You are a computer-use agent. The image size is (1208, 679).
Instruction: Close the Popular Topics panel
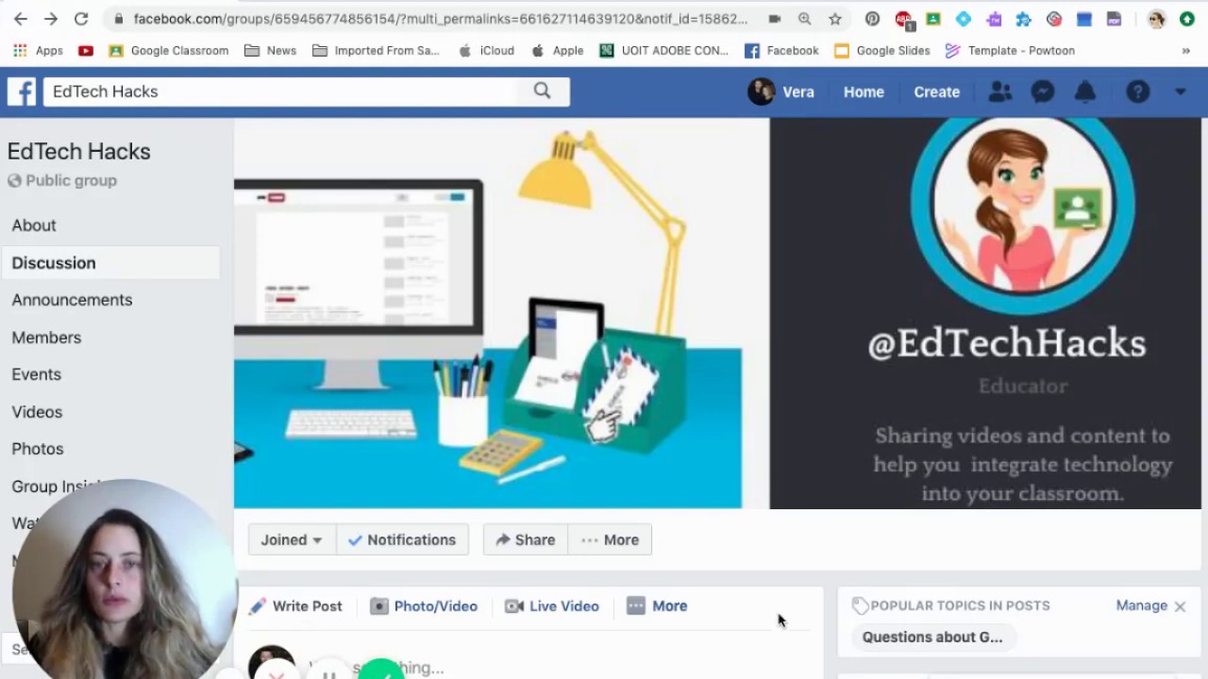(x=1180, y=606)
